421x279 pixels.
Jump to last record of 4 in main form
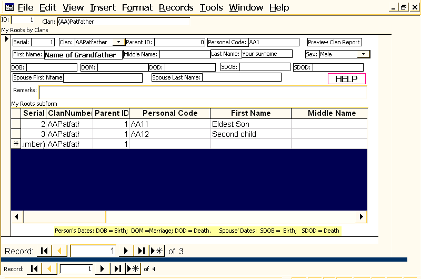tap(118, 269)
